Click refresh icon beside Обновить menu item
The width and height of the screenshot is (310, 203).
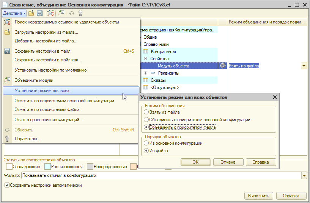pyautogui.click(x=7, y=130)
